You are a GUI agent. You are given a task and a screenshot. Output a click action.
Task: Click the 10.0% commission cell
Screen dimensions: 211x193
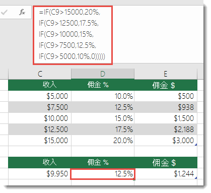(103, 96)
